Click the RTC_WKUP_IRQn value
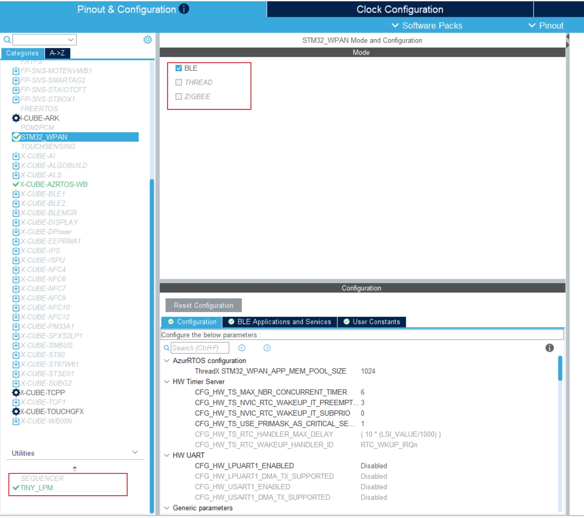 coord(389,445)
